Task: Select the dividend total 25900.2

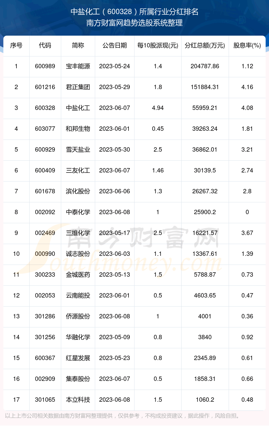Action: pyautogui.click(x=205, y=212)
